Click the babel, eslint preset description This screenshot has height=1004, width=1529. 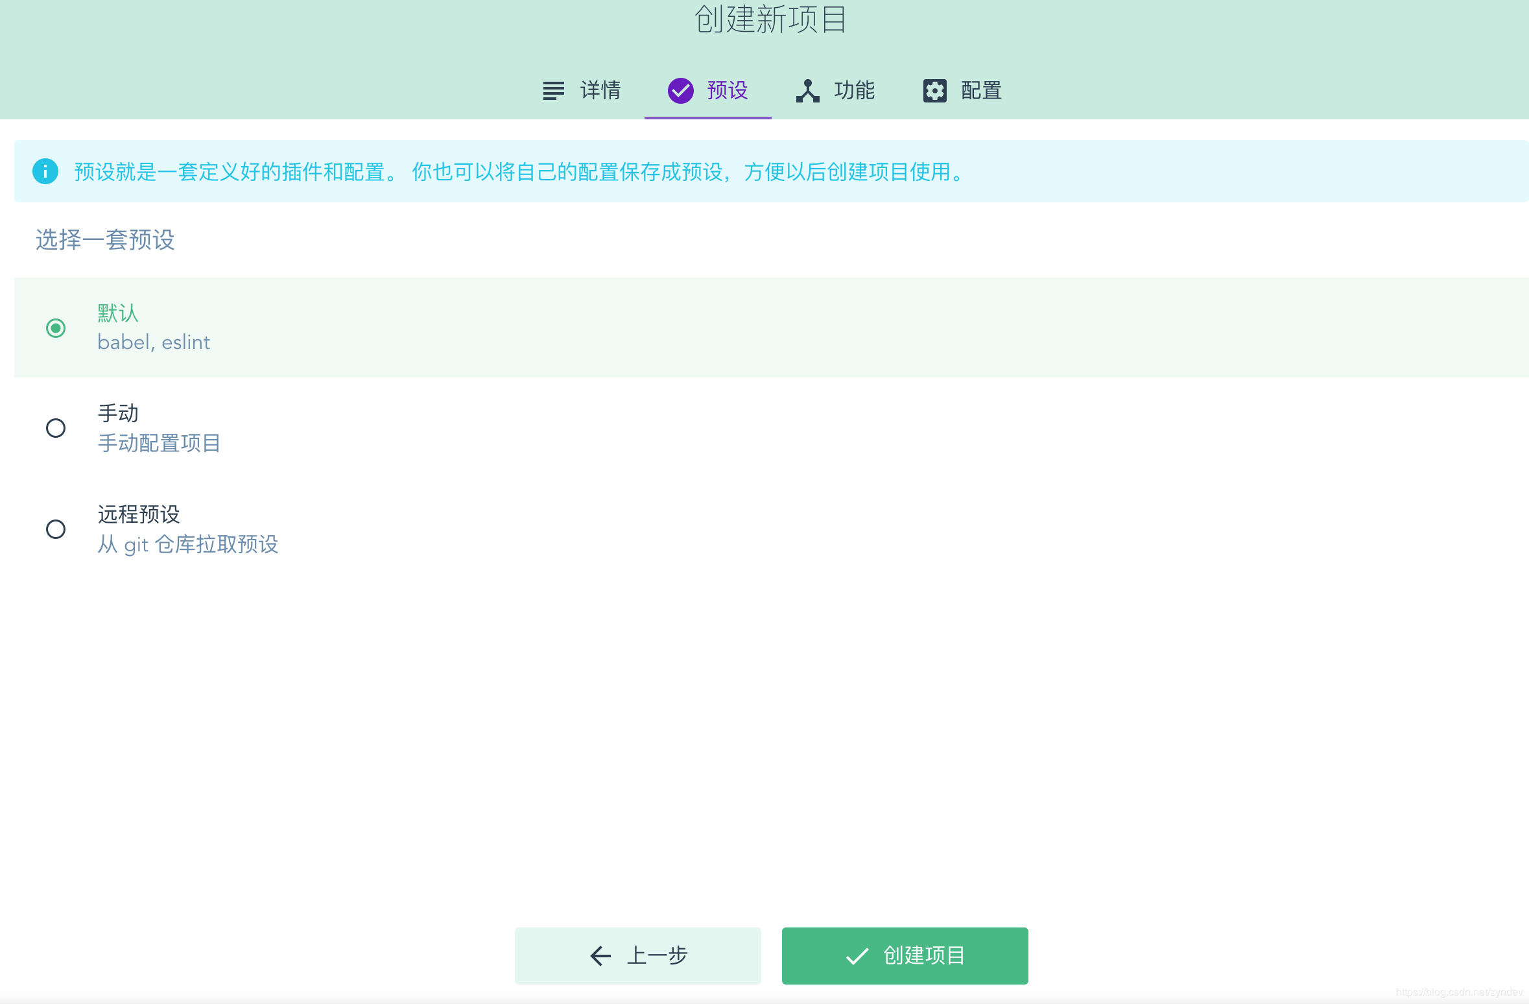pyautogui.click(x=154, y=342)
